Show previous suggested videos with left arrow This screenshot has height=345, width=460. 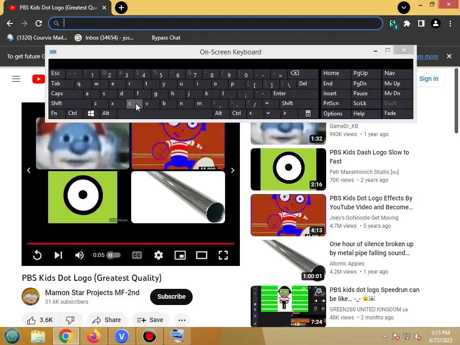(29, 170)
